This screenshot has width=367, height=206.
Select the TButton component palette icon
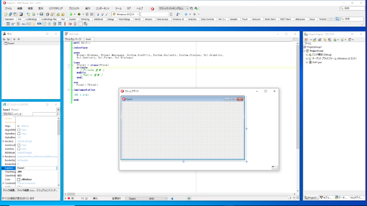coord(39,24)
